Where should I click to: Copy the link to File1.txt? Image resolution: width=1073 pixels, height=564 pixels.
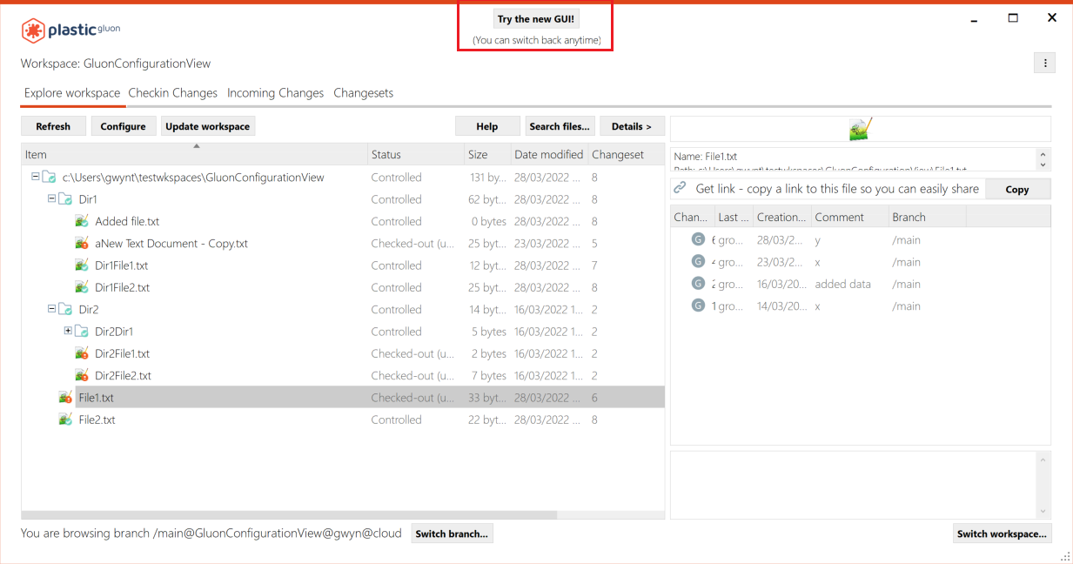[x=1016, y=188]
